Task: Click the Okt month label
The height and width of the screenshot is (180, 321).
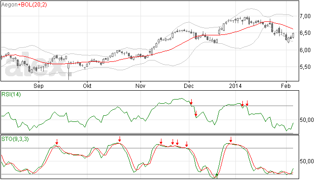Action: pyautogui.click(x=87, y=86)
